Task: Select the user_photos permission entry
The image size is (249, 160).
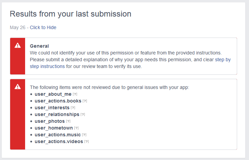Action: click(50, 121)
